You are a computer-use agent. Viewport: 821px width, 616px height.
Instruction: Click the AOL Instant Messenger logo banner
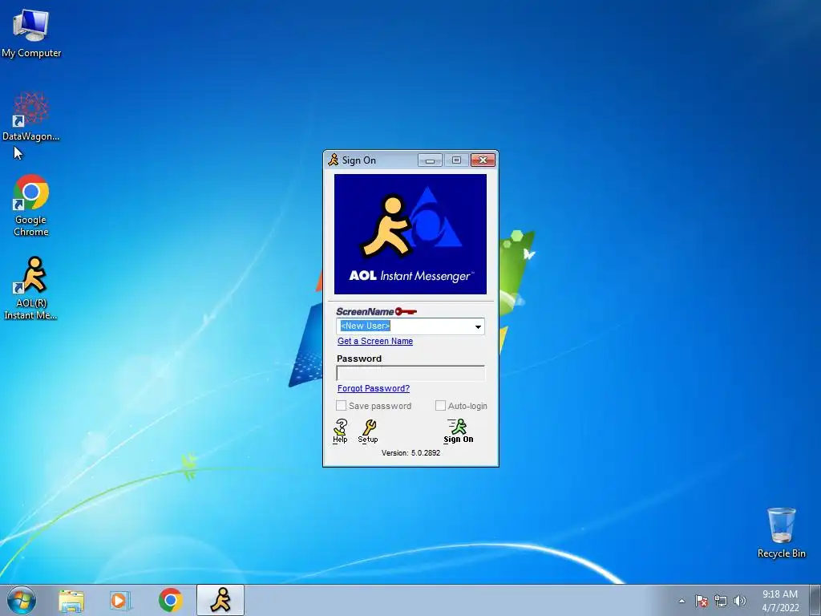coord(410,234)
